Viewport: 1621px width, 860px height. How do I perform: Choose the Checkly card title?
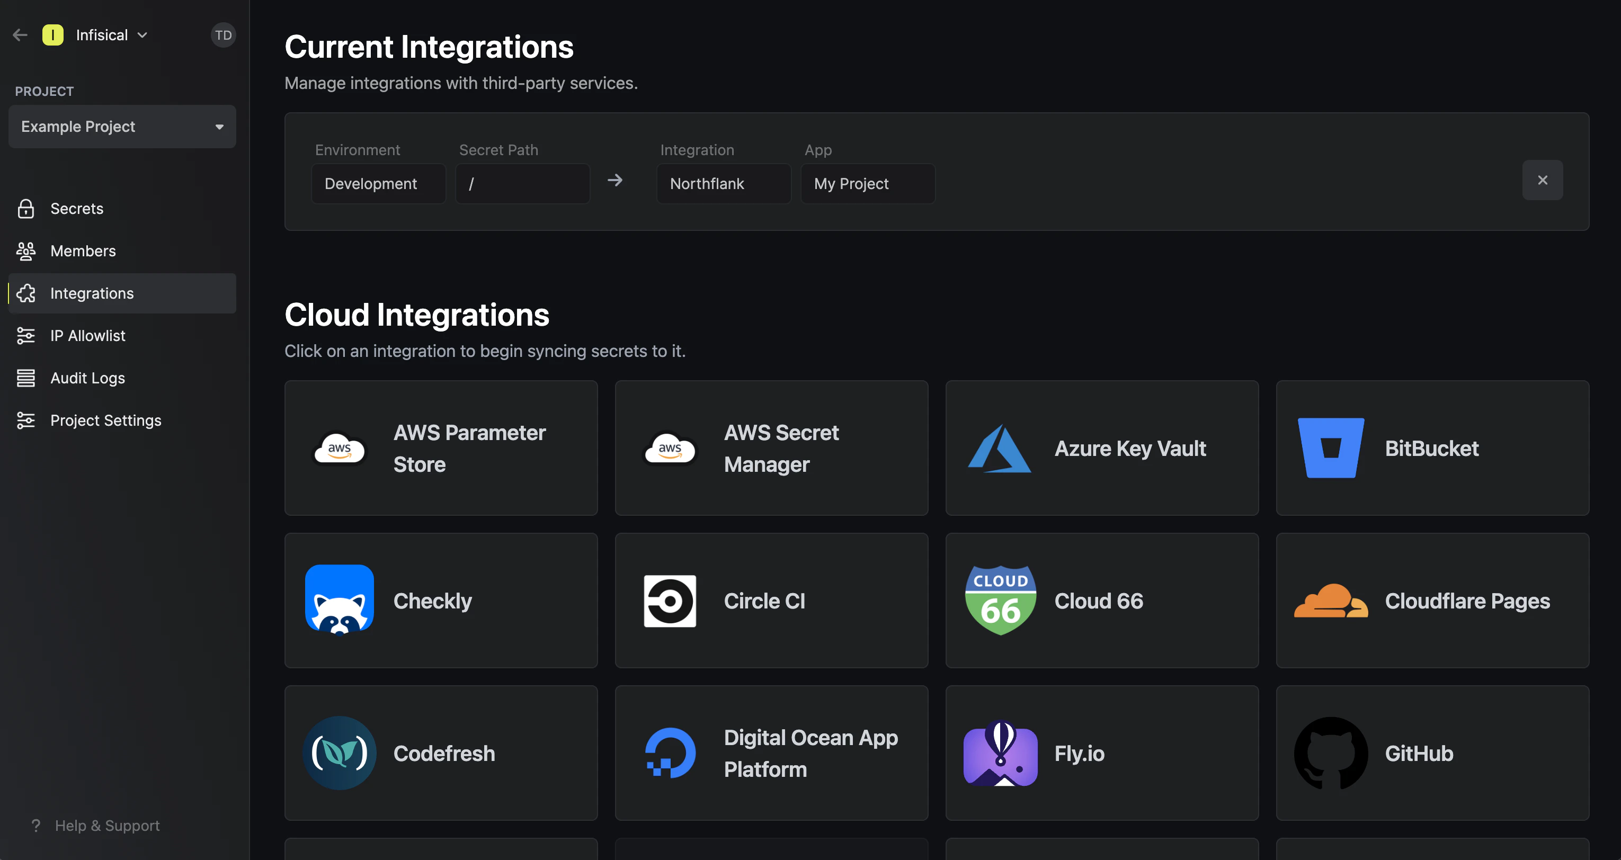click(432, 601)
